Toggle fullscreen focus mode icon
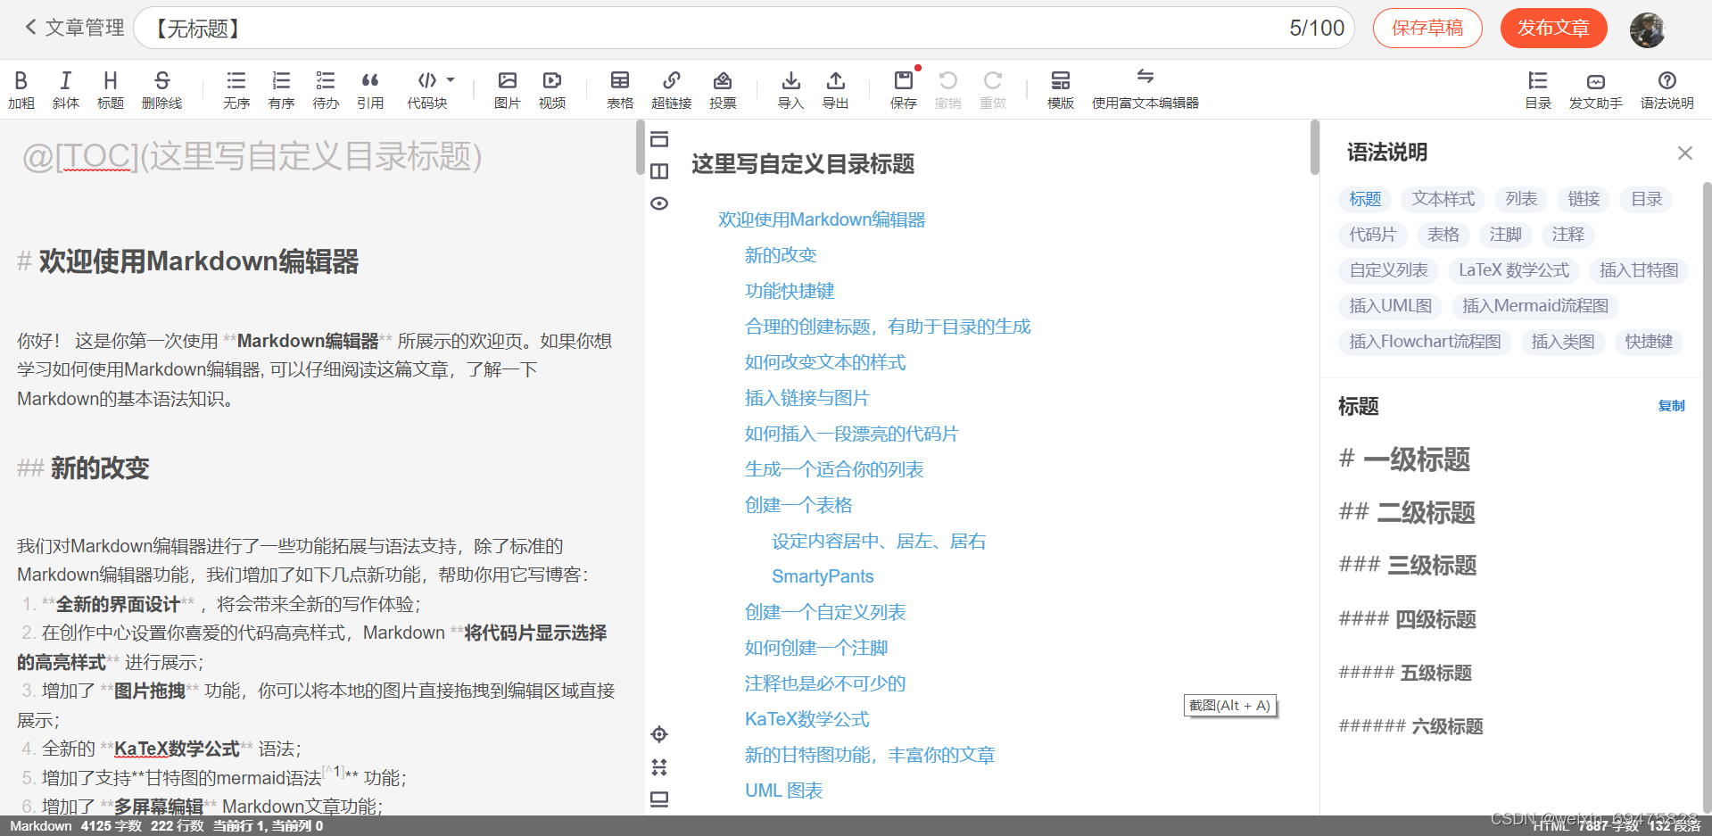 (x=659, y=767)
